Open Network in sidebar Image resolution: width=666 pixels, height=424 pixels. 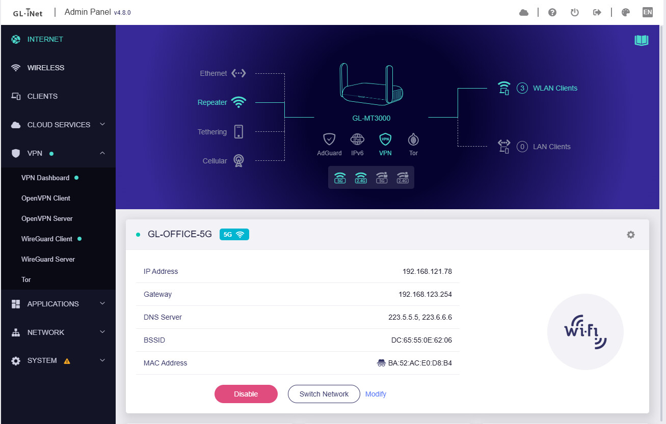pos(58,332)
